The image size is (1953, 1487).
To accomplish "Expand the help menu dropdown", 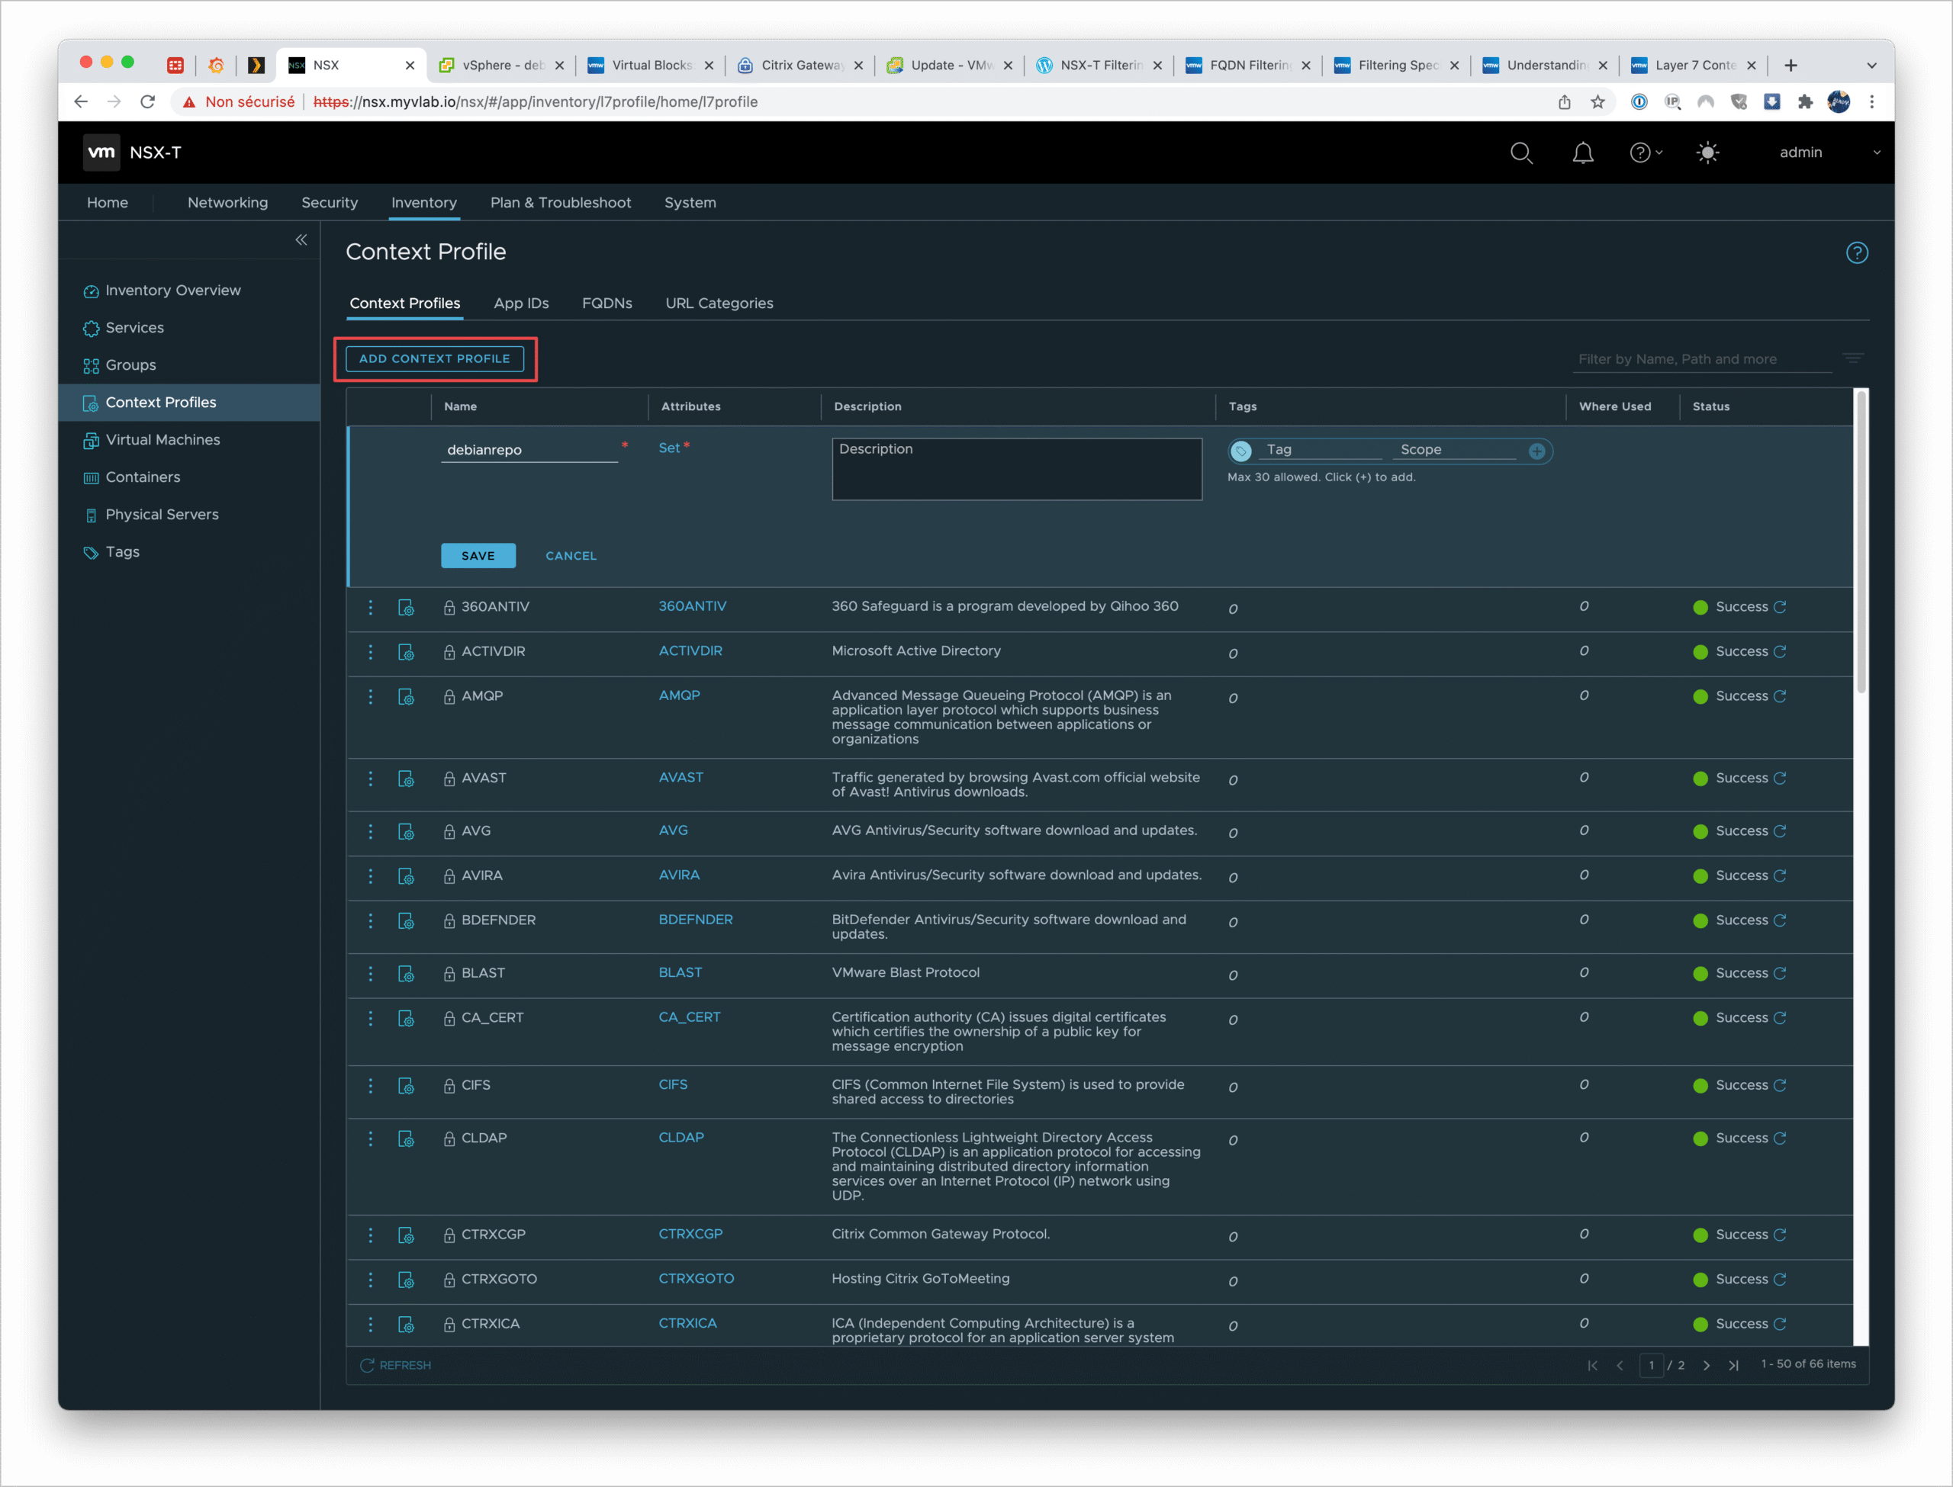I will tap(1646, 153).
